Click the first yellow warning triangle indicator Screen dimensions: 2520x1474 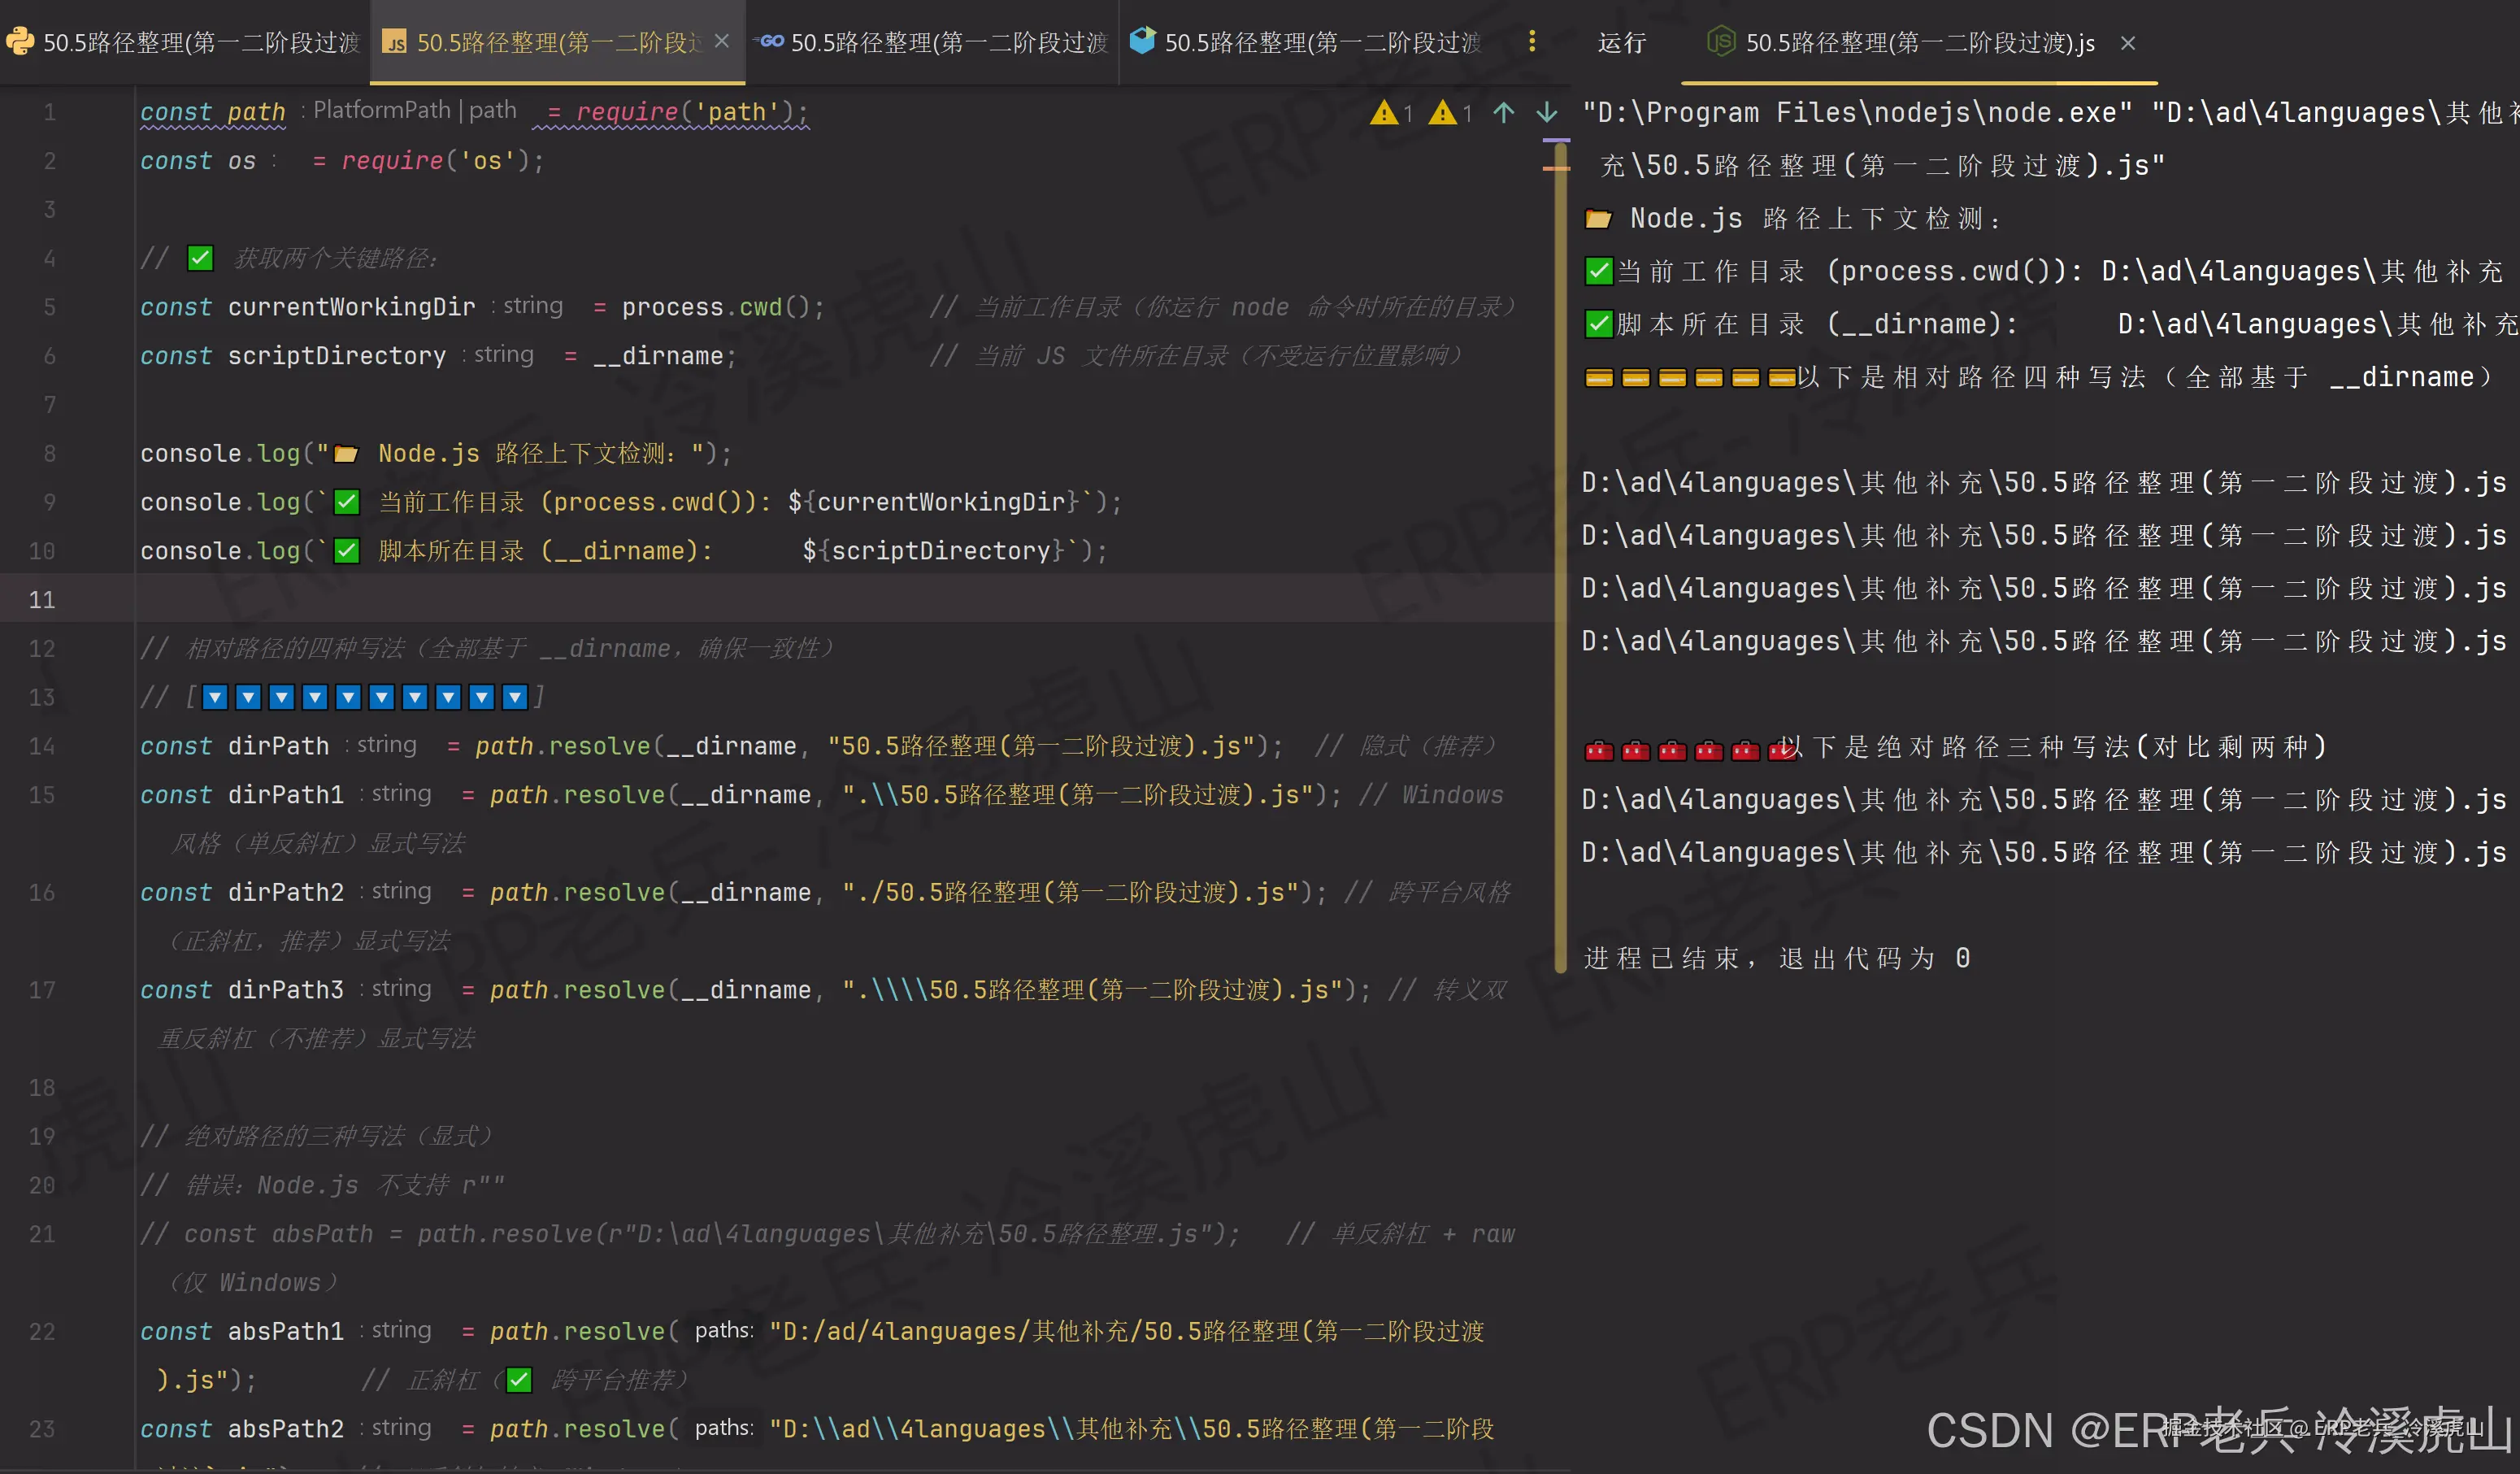(x=1384, y=112)
